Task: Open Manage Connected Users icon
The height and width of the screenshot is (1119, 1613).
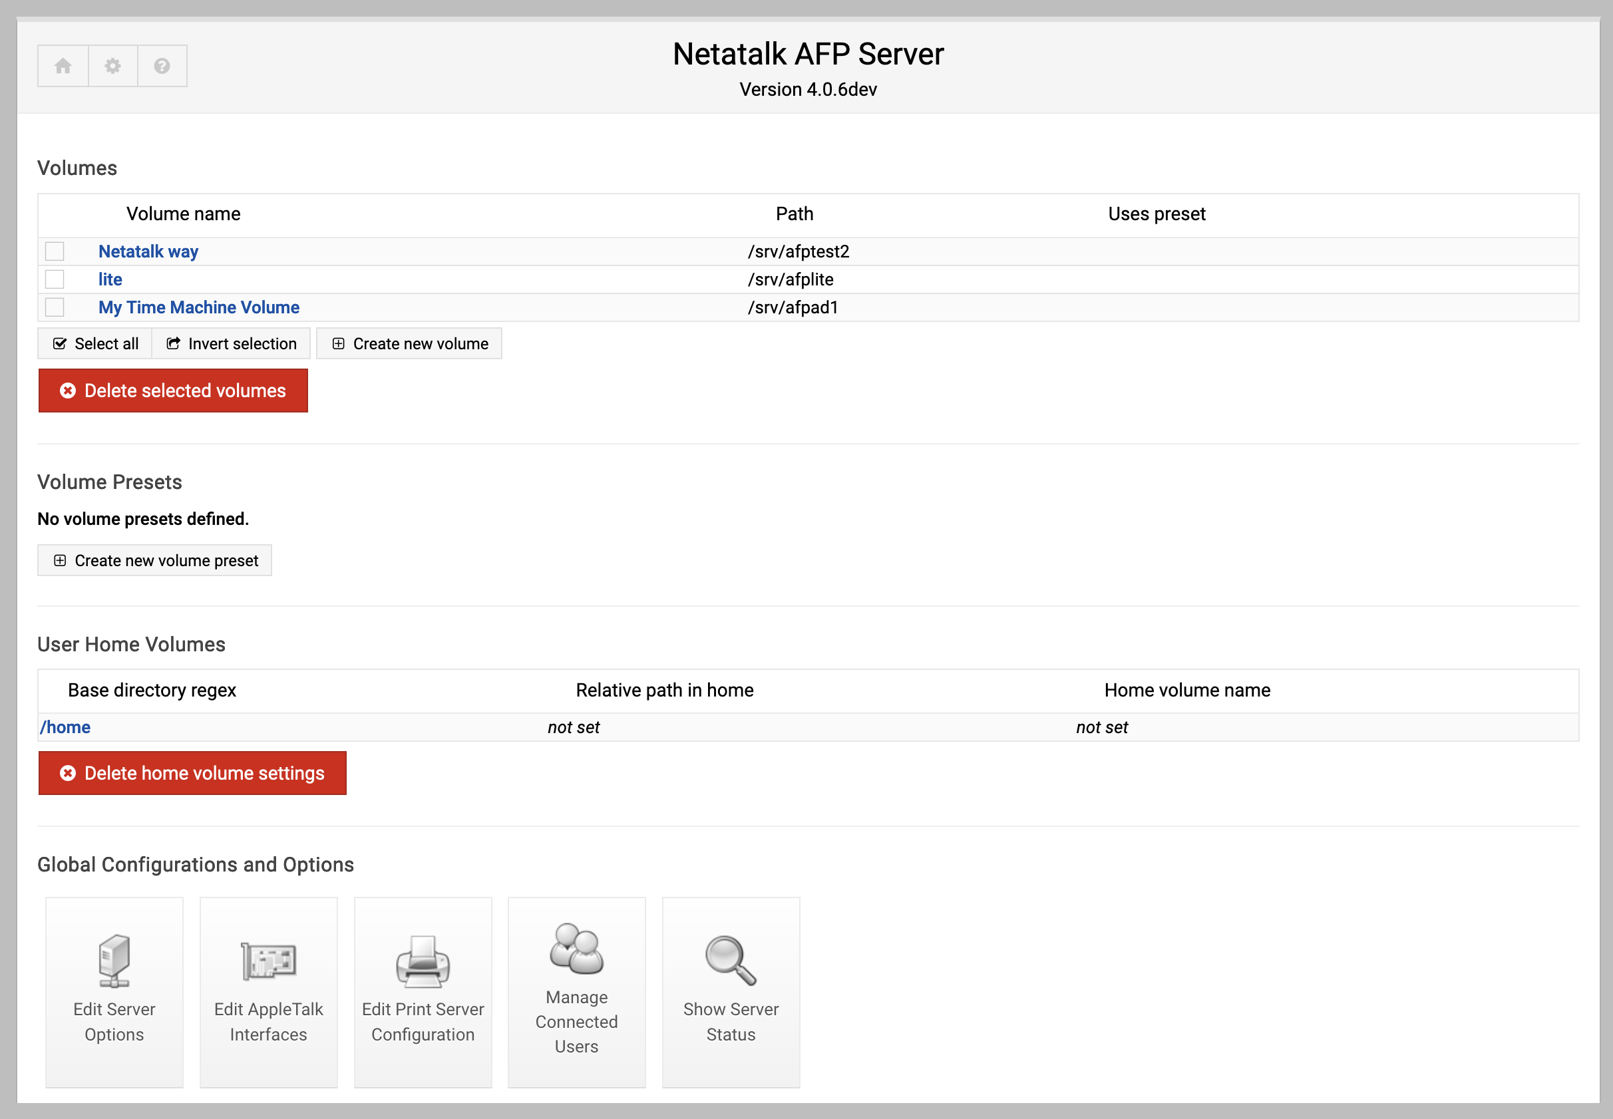Action: (576, 992)
